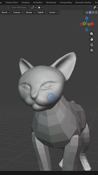Click the red X axis gizmo ball

[x=92, y=24]
